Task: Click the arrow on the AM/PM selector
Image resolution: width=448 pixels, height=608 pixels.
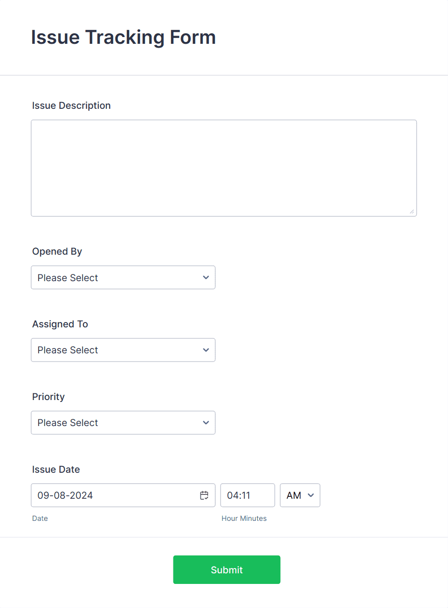Action: point(310,495)
